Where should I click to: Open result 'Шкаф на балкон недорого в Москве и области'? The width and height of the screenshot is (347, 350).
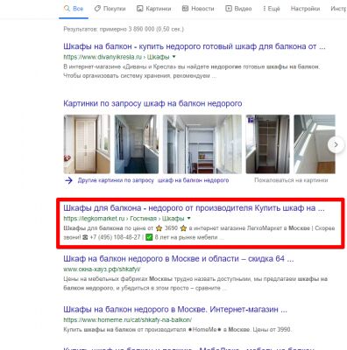click(179, 259)
